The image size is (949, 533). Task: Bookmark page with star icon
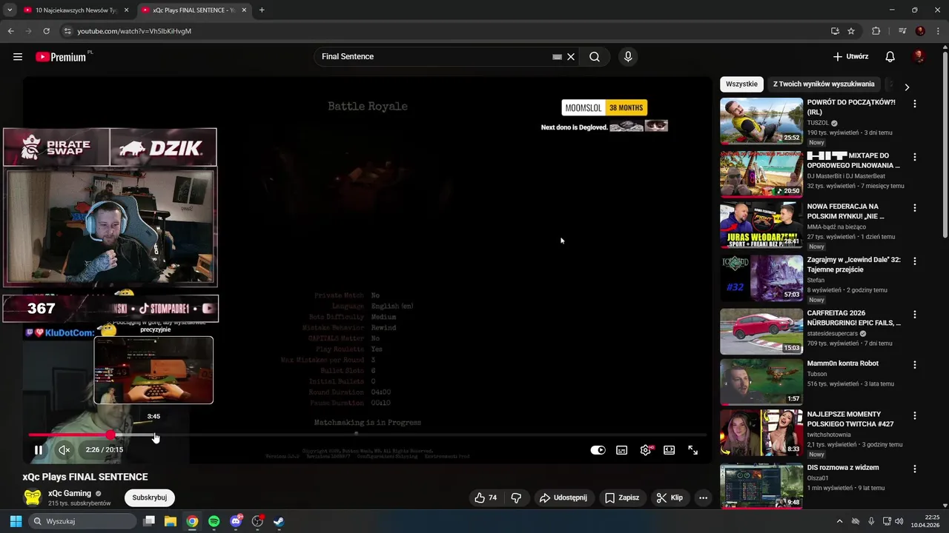click(851, 31)
